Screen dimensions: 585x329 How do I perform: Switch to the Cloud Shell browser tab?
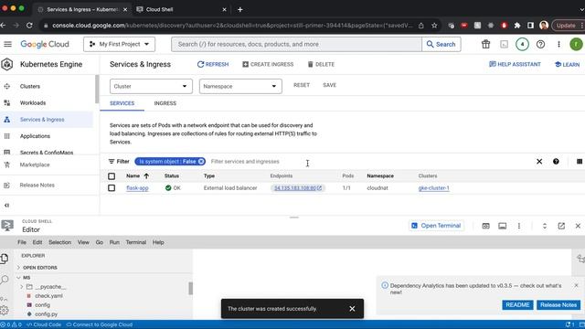pyautogui.click(x=181, y=9)
